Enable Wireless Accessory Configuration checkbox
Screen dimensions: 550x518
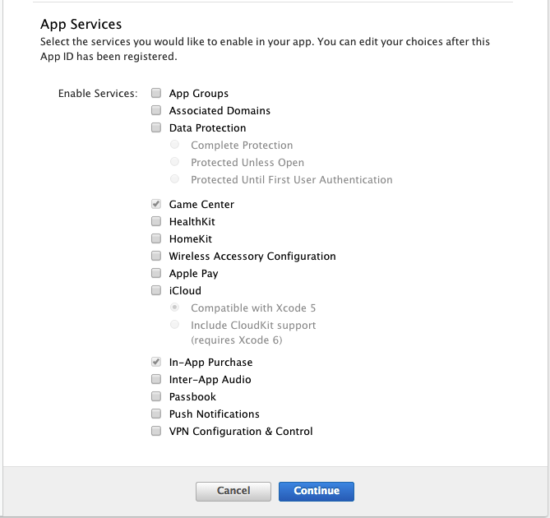coord(156,256)
